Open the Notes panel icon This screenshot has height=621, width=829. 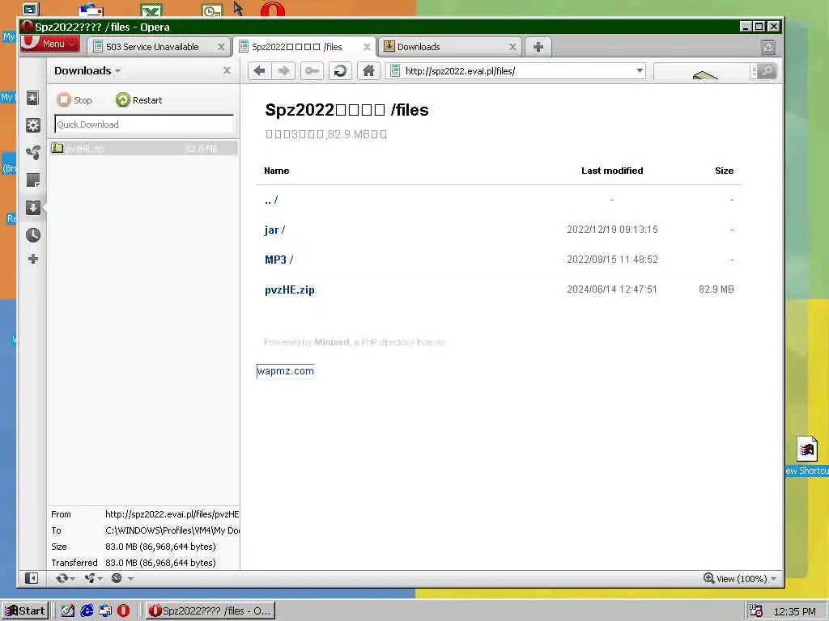tap(32, 180)
